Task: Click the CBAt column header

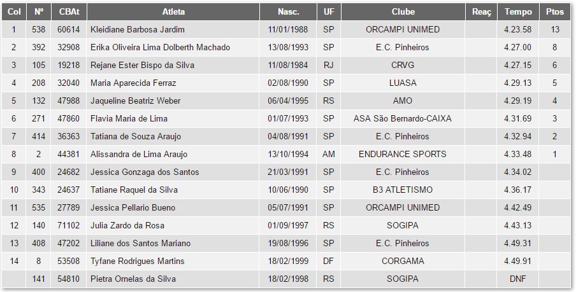Action: [69, 12]
